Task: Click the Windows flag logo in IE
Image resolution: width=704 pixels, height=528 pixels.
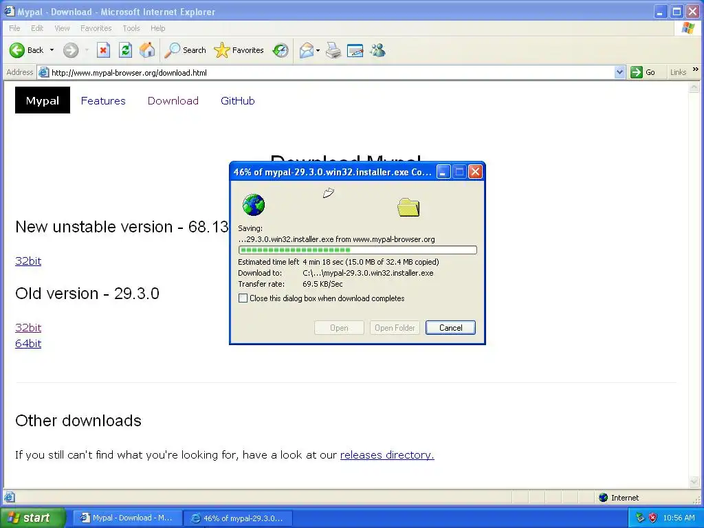Action: tap(687, 27)
